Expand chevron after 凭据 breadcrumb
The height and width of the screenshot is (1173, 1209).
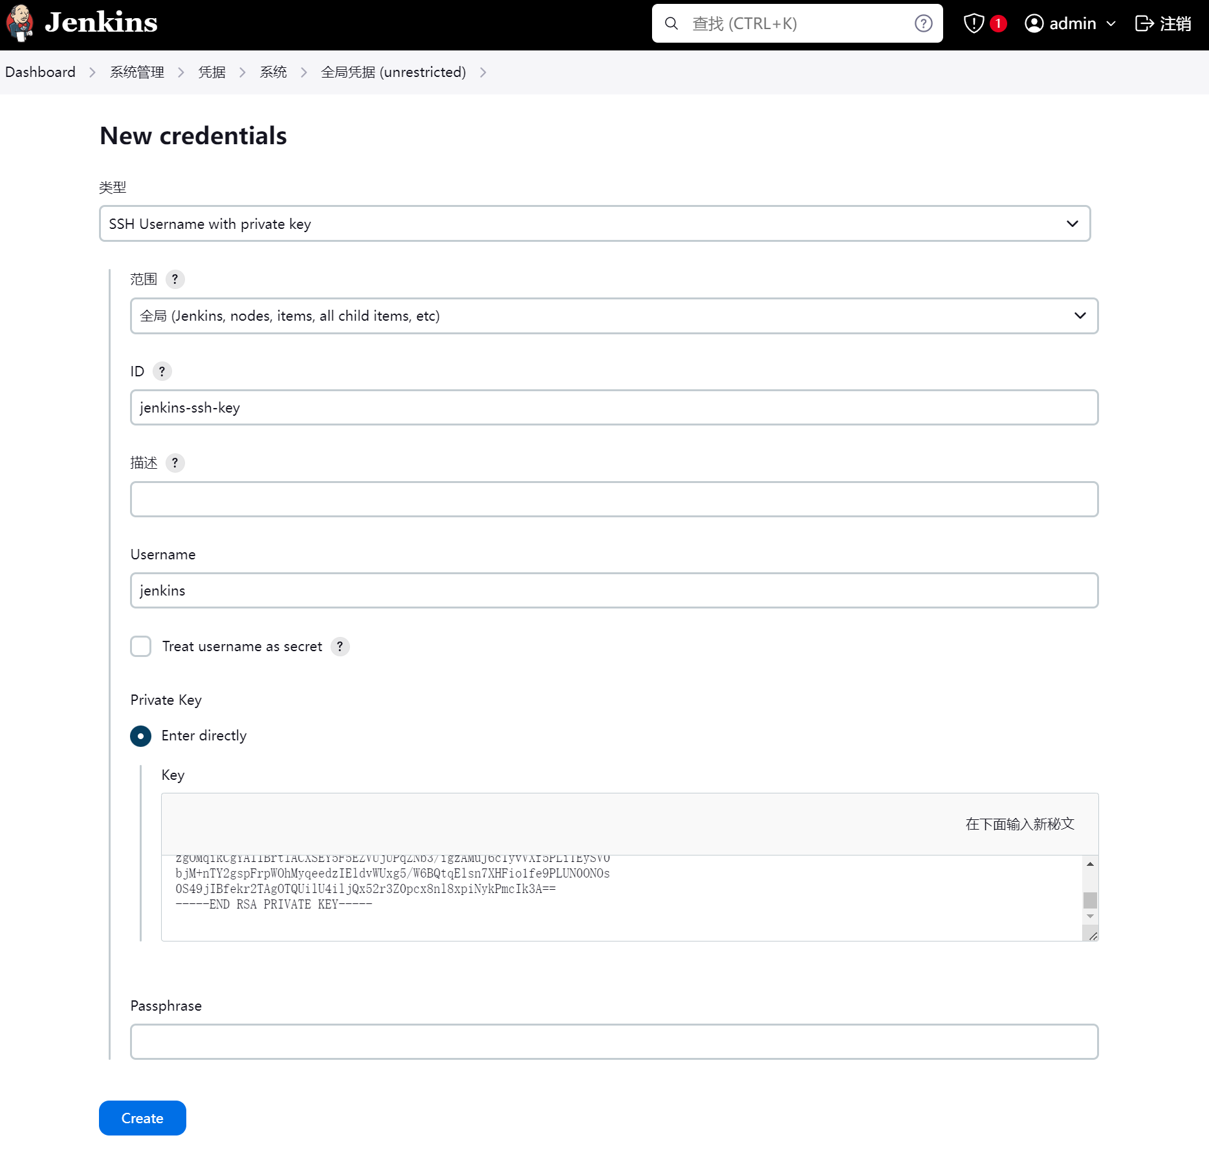tap(243, 72)
